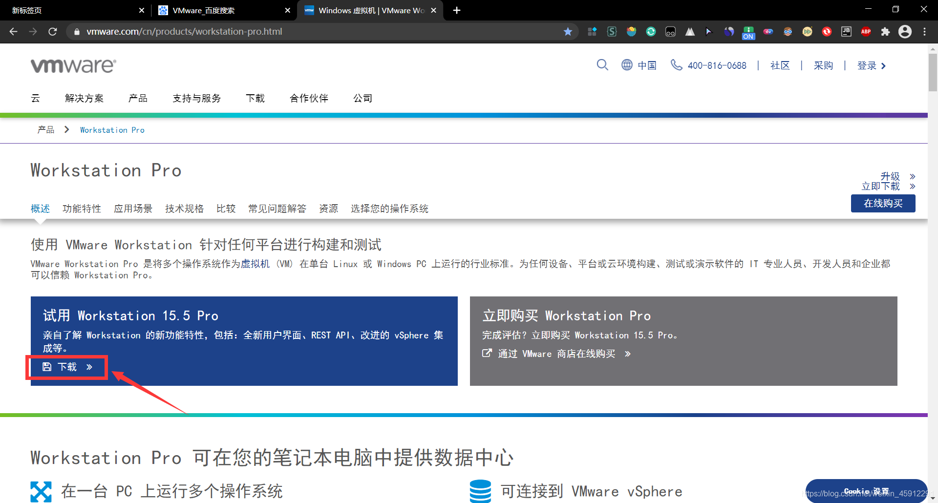Screen dimensions: 938x503
Task: Click the site search magnifier icon
Action: pos(602,65)
